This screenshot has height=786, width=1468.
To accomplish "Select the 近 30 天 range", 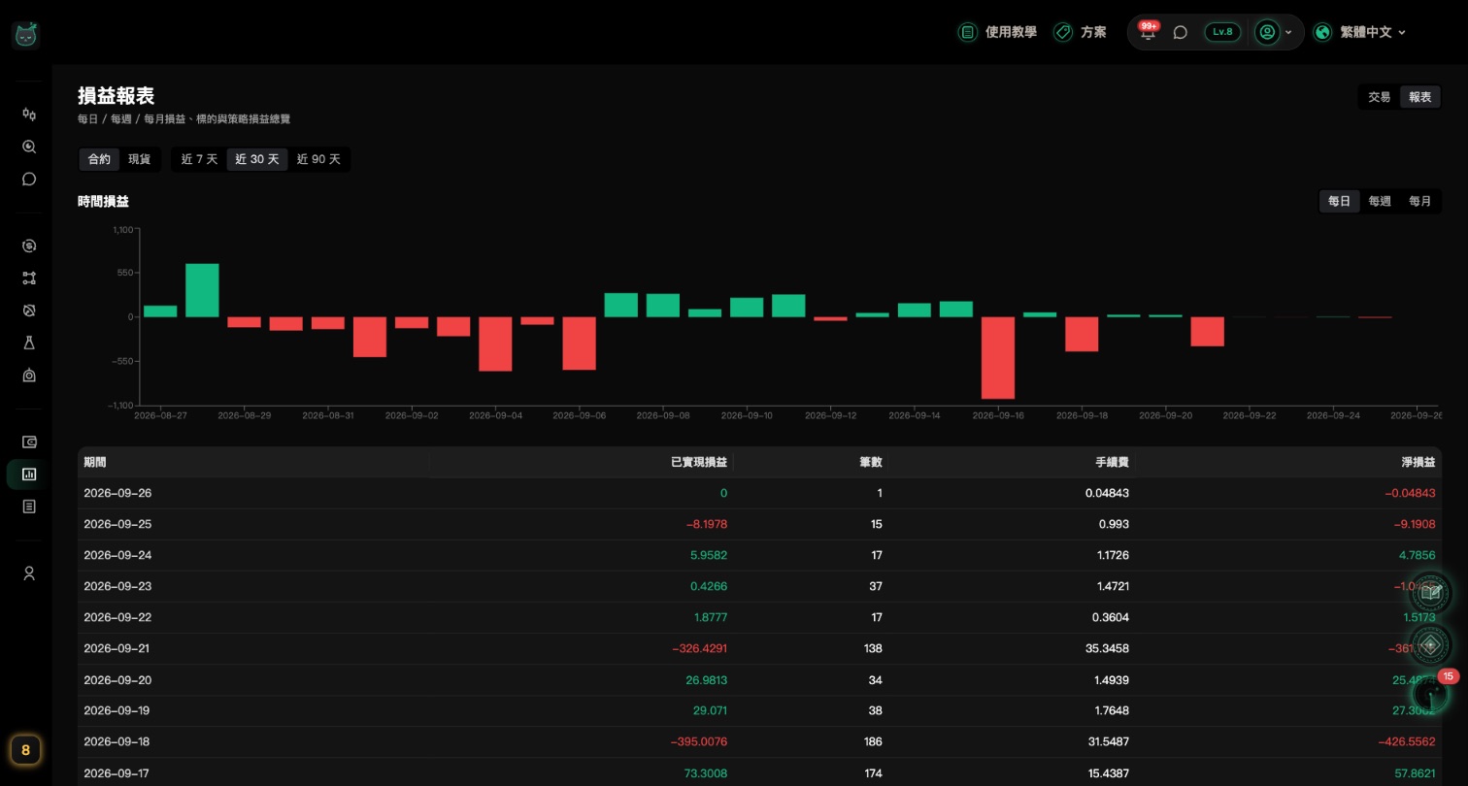I will (x=257, y=159).
